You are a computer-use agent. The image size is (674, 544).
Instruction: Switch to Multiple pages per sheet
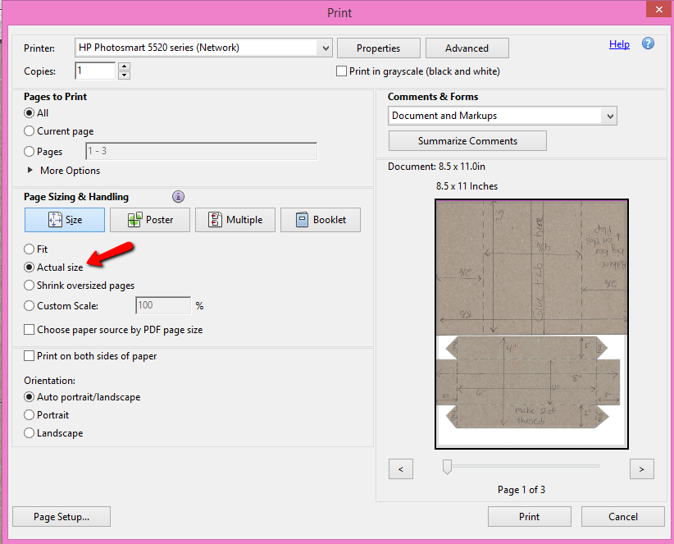pyautogui.click(x=235, y=220)
